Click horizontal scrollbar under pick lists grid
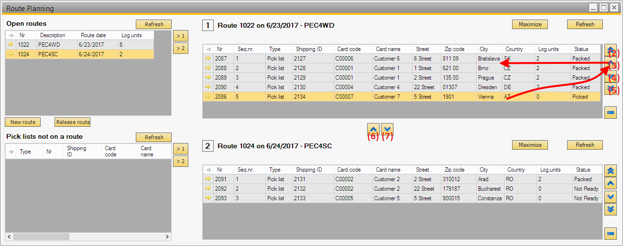 pyautogui.click(x=41, y=236)
